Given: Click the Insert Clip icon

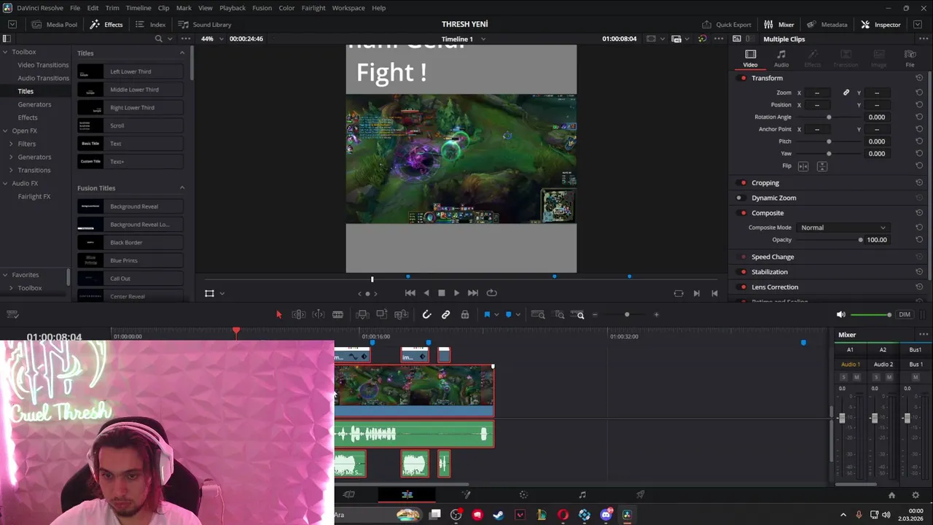Looking at the screenshot, I should [362, 314].
